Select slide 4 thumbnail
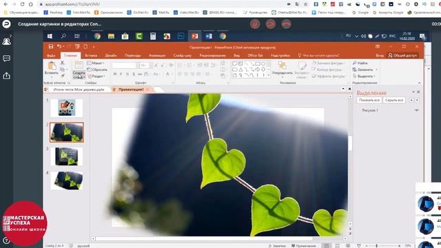Image resolution: width=441 pixels, height=248 pixels. point(67,180)
